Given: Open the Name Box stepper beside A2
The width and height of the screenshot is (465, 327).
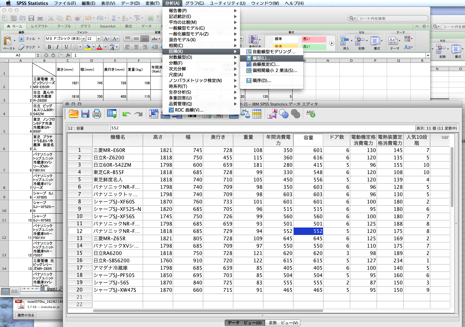Looking at the screenshot, I should (38, 55).
